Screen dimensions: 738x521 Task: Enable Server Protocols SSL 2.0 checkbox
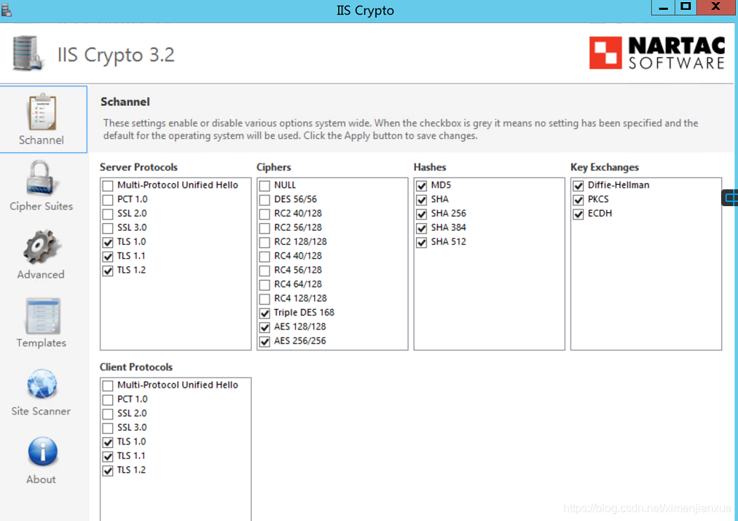pyautogui.click(x=108, y=214)
